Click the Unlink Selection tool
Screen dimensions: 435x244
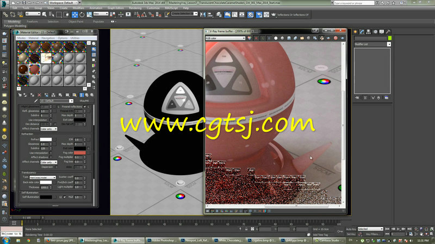point(13,15)
